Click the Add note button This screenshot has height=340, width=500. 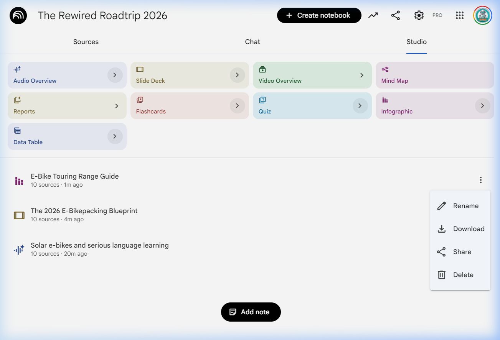tap(251, 312)
